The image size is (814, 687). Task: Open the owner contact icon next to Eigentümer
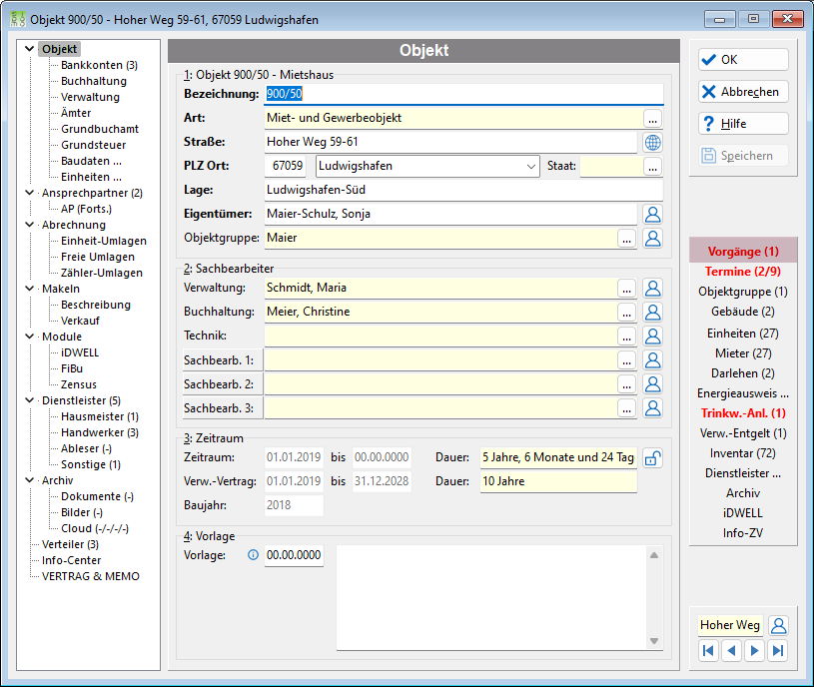[x=652, y=214]
